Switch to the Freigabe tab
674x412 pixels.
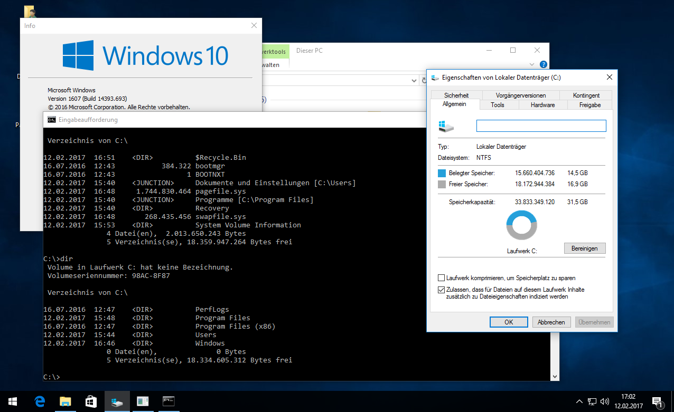590,105
